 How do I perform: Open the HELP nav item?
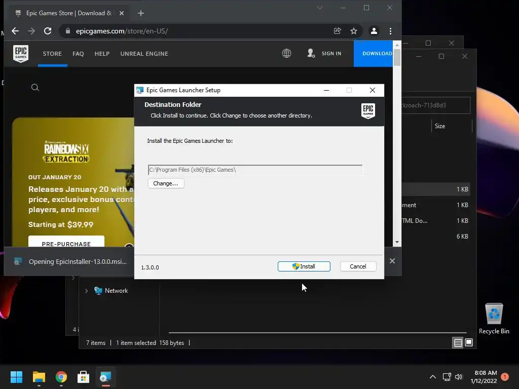point(102,54)
